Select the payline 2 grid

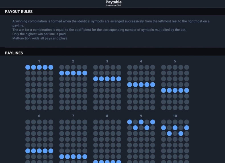pyautogui.click(x=73, y=87)
